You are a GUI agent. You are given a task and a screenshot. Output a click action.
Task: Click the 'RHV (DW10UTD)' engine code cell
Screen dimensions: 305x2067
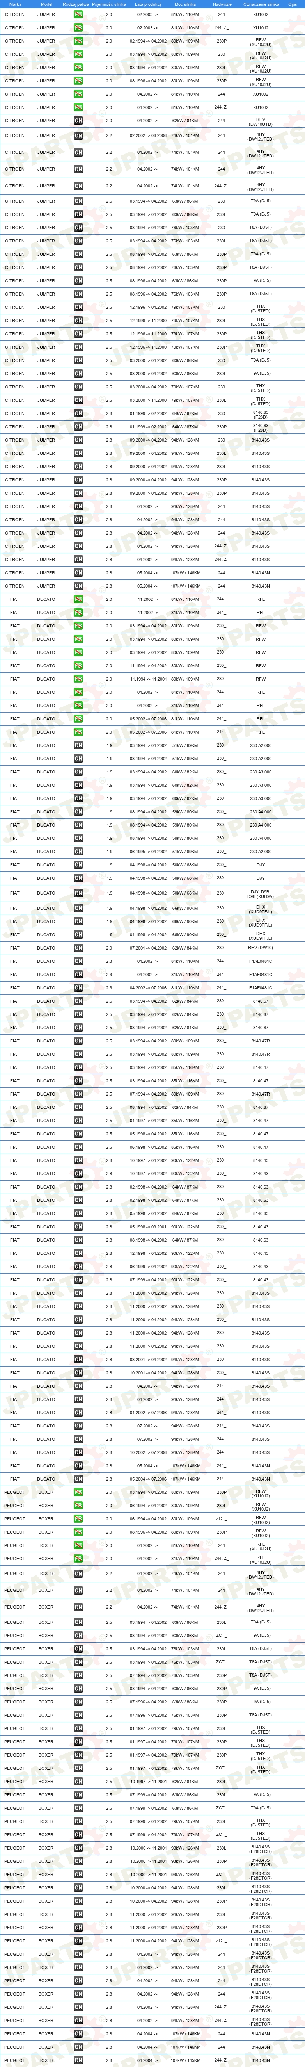pos(261,122)
